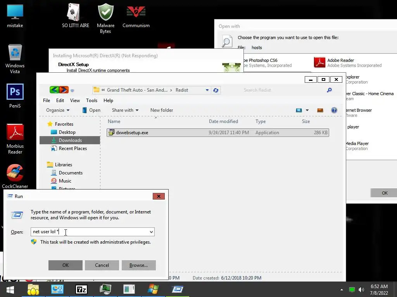Open the SO LIT!!! AIRE solitaire icon
Viewport: 397px width, 297px height.
[76, 15]
